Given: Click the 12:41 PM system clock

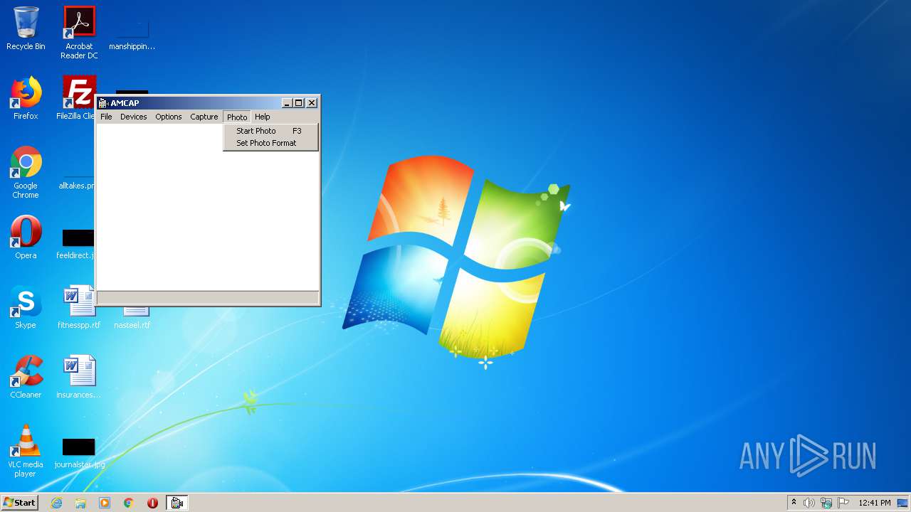Looking at the screenshot, I should [x=875, y=503].
